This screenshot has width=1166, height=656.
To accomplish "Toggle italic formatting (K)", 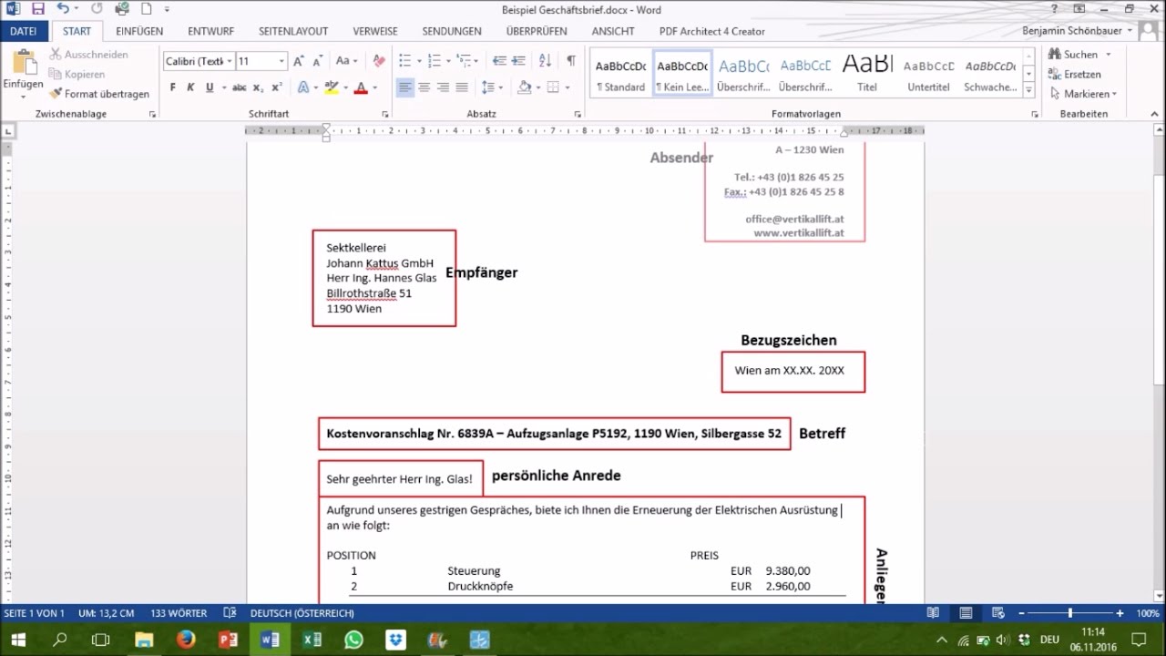I will pyautogui.click(x=190, y=87).
